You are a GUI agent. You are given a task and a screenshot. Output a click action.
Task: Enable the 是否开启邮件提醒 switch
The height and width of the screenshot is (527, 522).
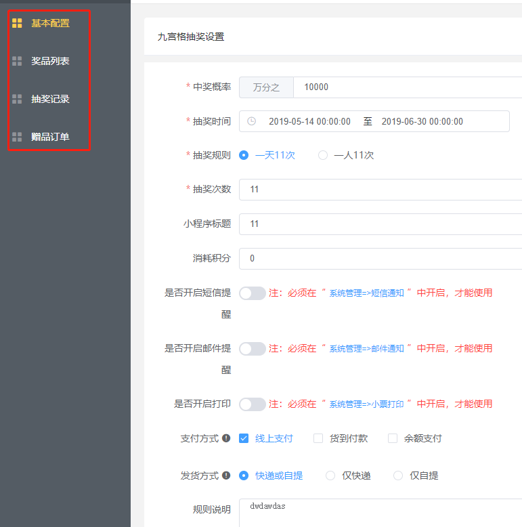253,349
